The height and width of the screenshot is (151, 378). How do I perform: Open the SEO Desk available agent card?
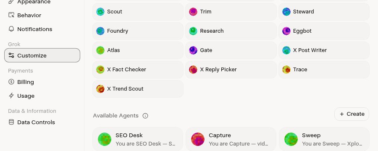coord(138,139)
